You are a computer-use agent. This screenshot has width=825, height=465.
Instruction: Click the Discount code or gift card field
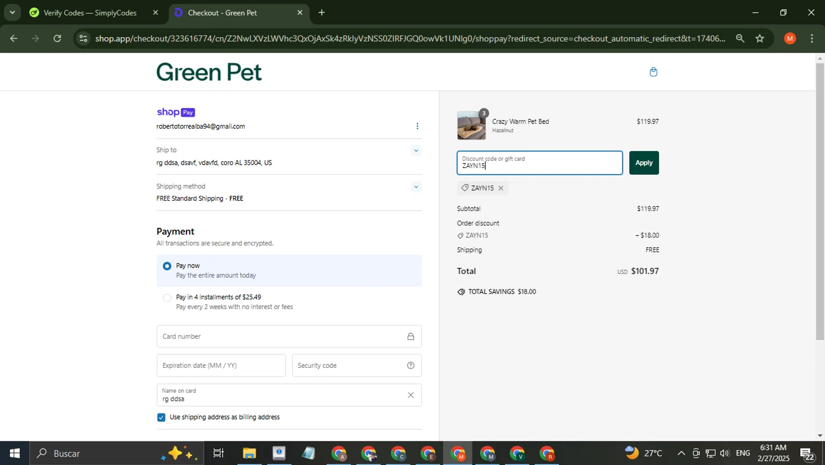540,163
